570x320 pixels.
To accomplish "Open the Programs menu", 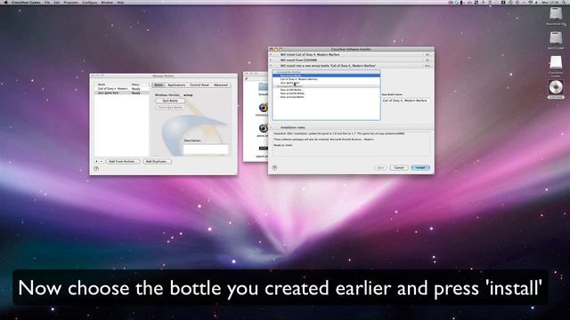I will pyautogui.click(x=71, y=2).
